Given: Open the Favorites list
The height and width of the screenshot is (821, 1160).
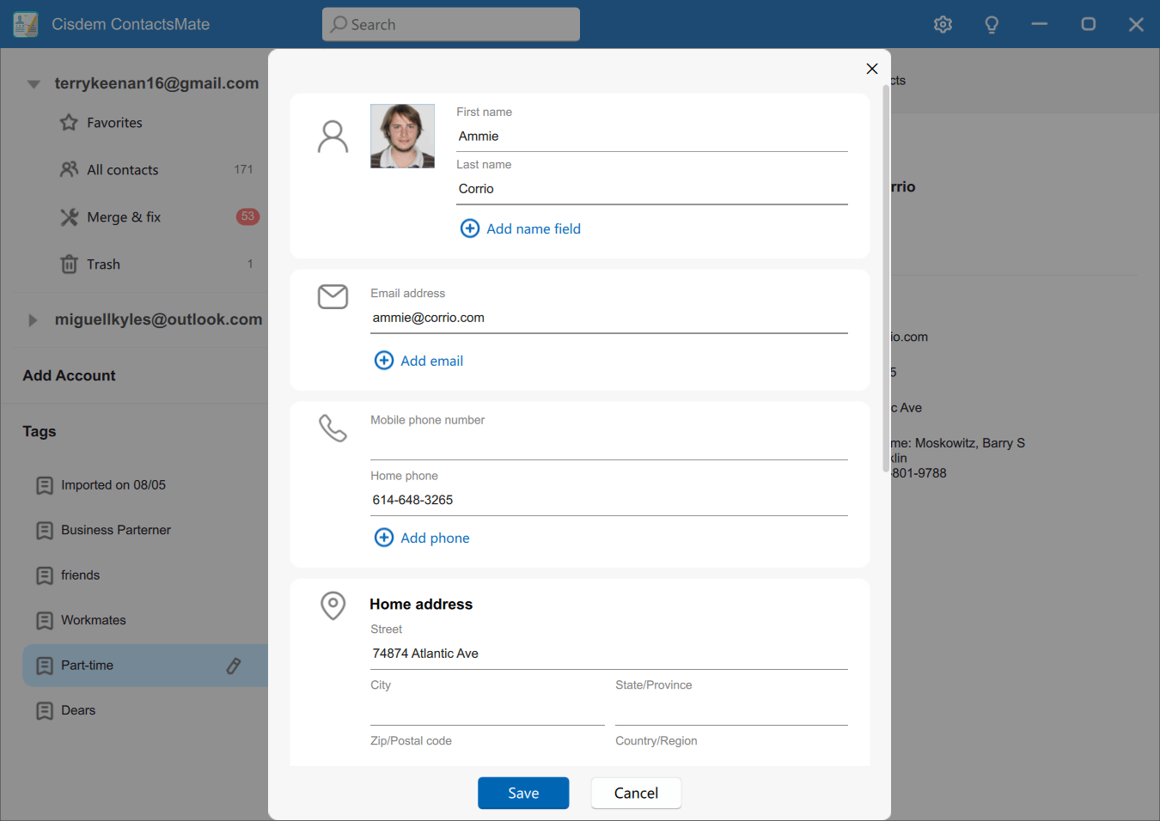Looking at the screenshot, I should [114, 123].
